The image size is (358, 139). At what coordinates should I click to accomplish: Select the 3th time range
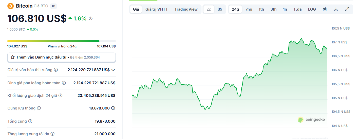[273, 9]
